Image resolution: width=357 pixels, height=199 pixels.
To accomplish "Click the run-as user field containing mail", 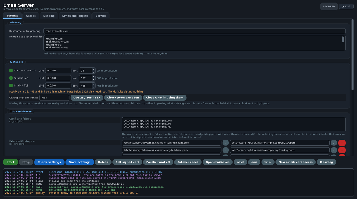I will click(54, 98).
